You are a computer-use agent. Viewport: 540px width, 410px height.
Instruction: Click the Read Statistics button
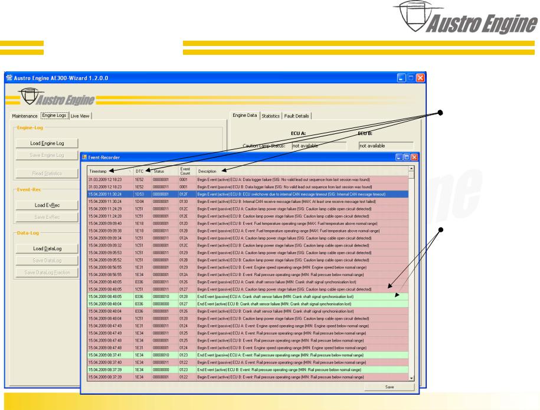click(47, 173)
